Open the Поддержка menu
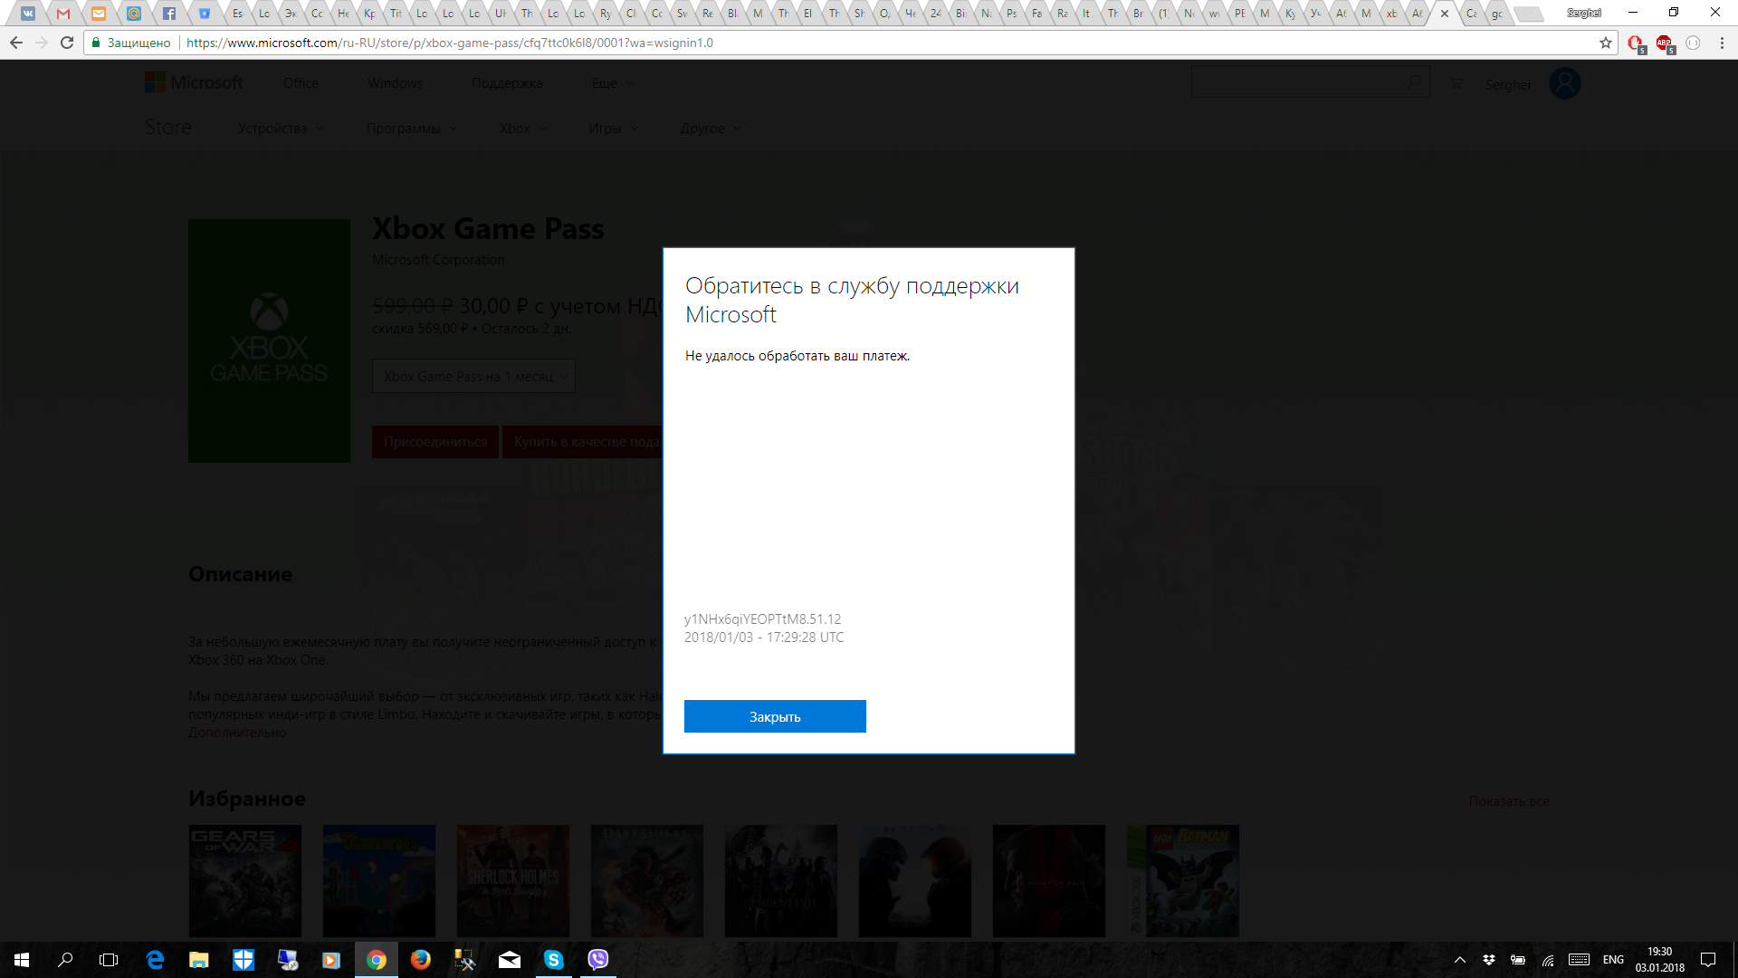 (x=508, y=82)
